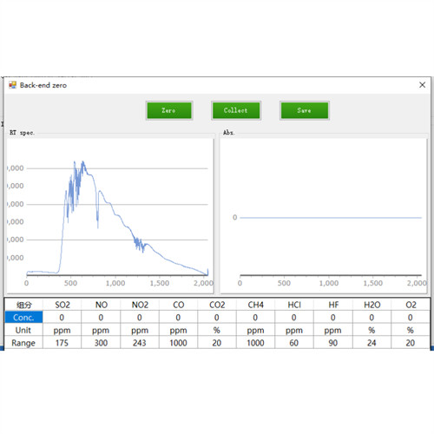Select the NO range cell showing 300
The height and width of the screenshot is (434, 434).
(101, 343)
